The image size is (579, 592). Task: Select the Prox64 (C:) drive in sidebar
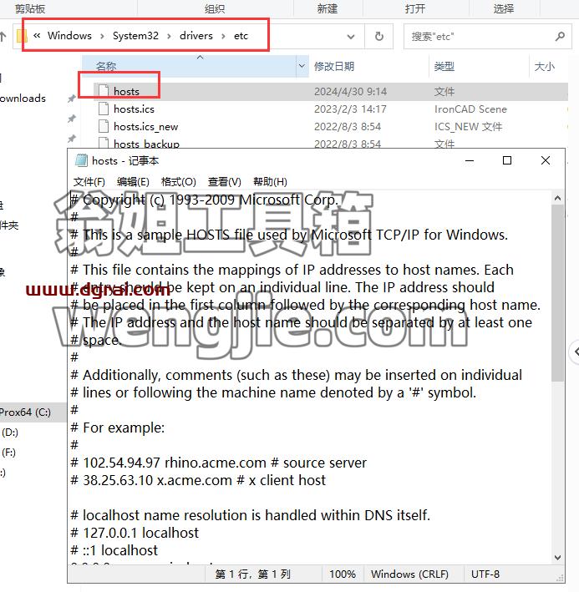[25, 412]
